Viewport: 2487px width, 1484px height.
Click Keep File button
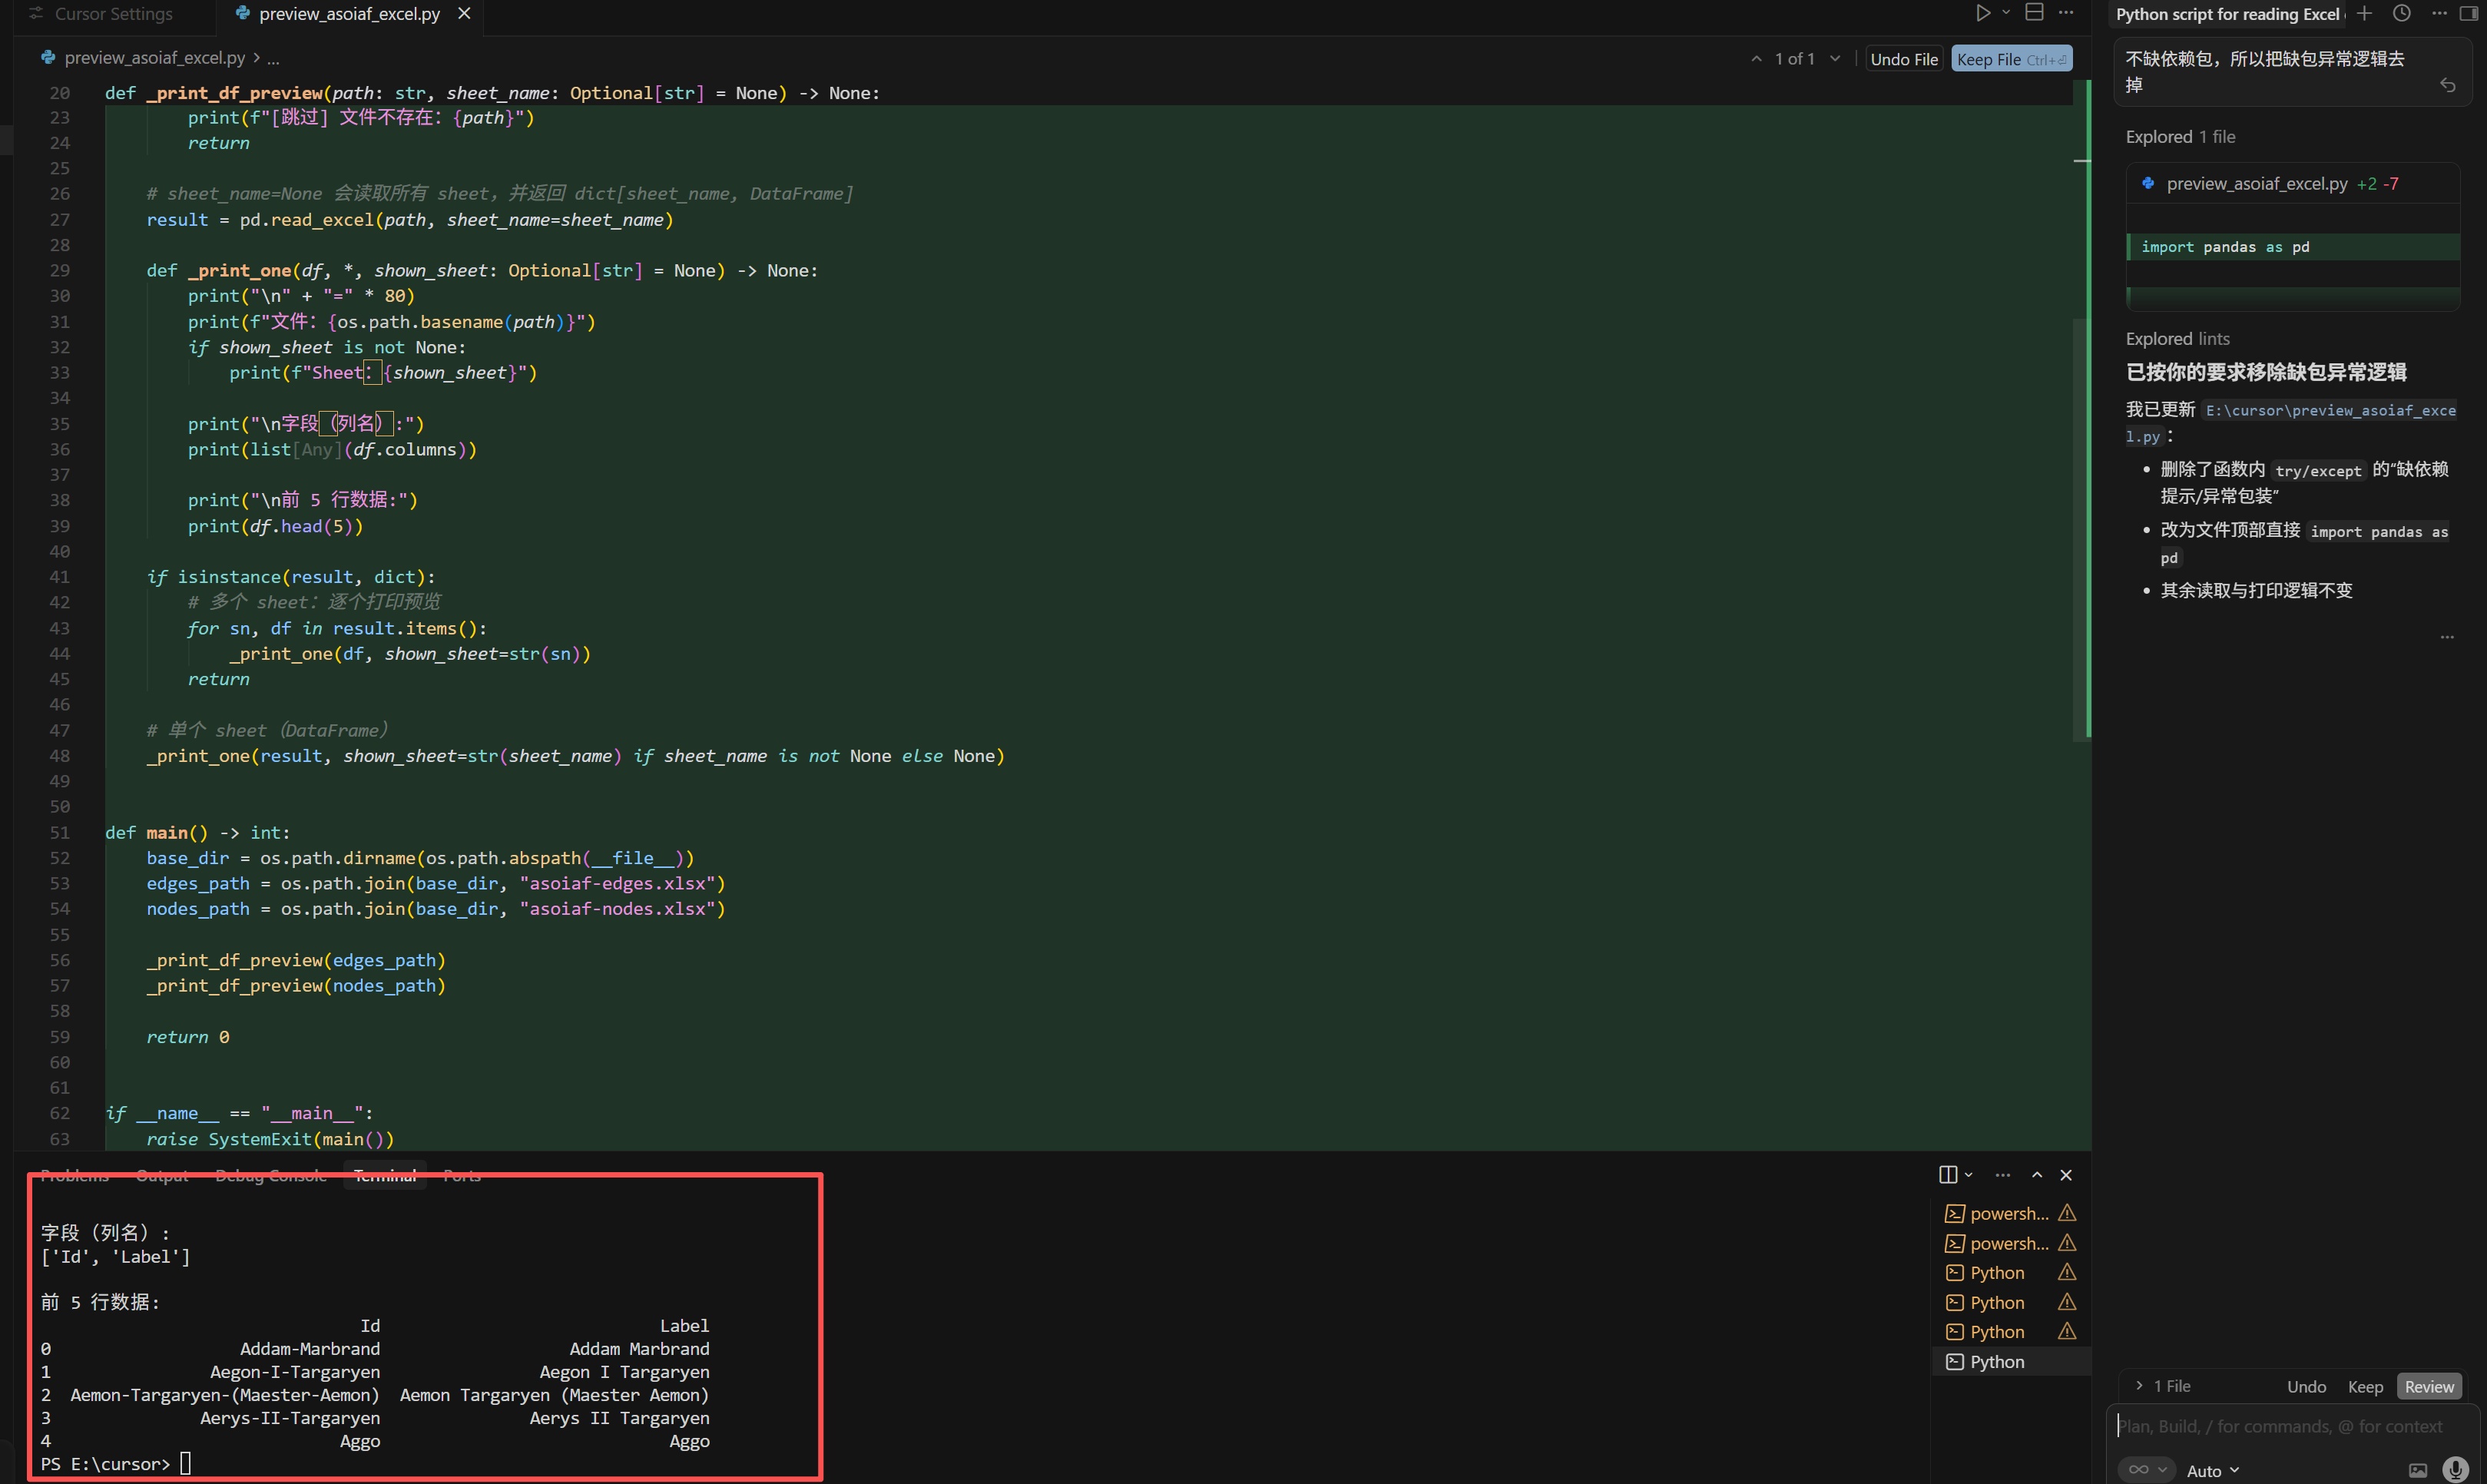(x=2011, y=59)
